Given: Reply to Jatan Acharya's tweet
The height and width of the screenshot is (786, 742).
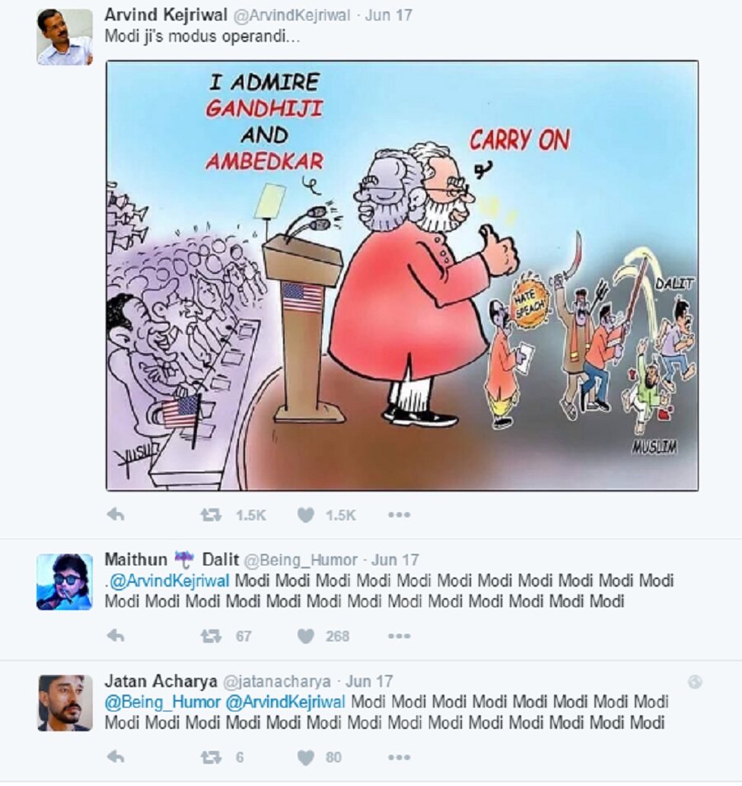Looking at the screenshot, I should [116, 757].
